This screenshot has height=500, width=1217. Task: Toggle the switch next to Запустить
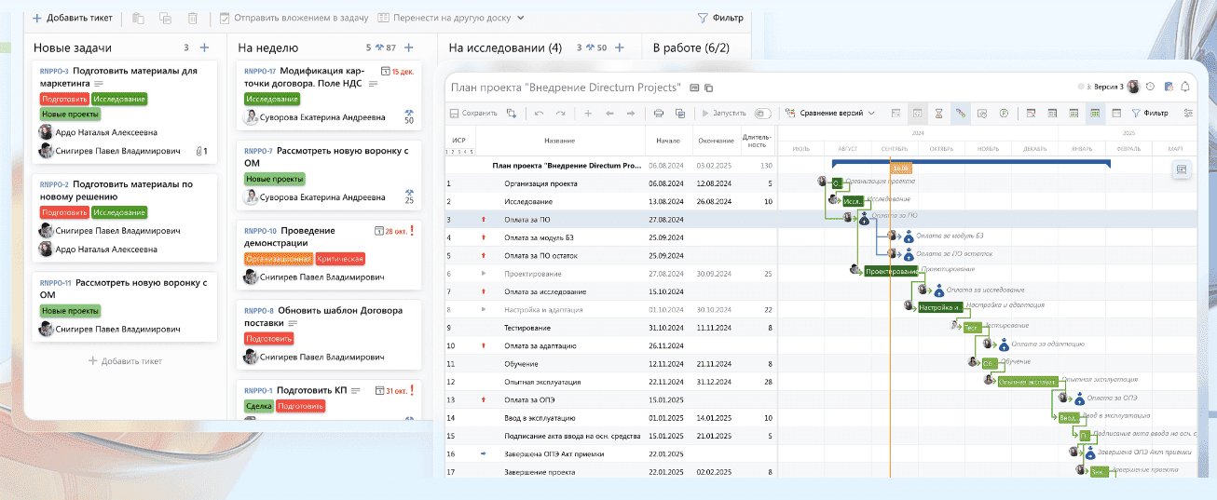click(x=762, y=114)
